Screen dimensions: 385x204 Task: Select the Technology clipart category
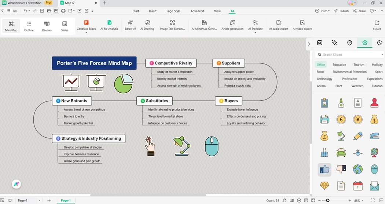pyautogui.click(x=324, y=79)
